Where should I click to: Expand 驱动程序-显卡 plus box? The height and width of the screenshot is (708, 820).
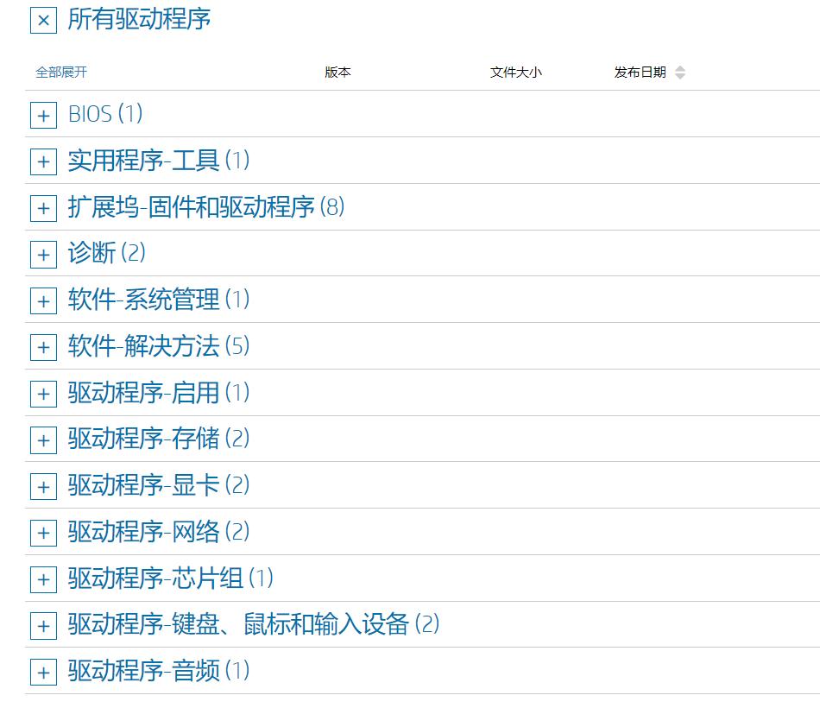43,487
